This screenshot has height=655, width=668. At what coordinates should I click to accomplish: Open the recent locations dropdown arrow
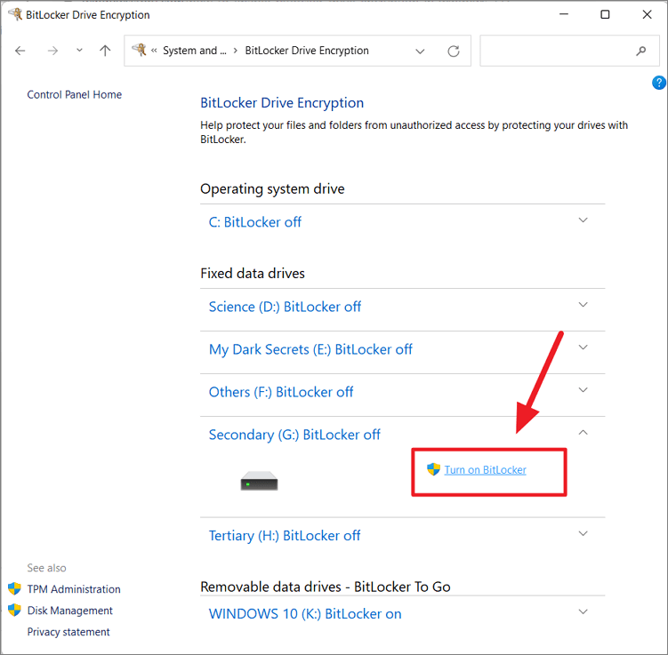79,51
